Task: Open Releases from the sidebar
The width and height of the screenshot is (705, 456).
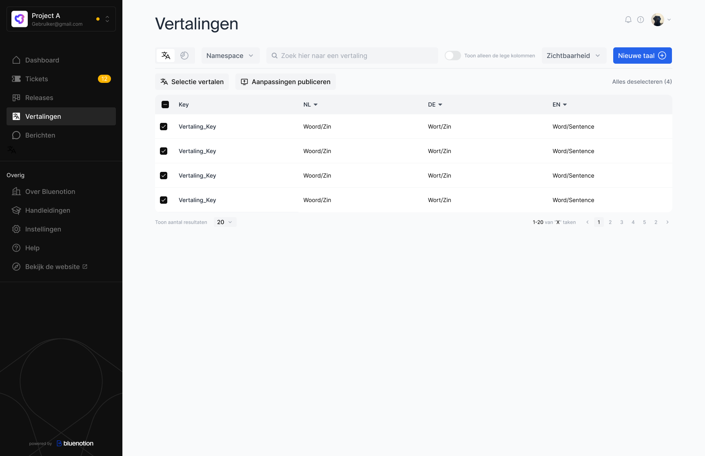Action: coord(39,98)
